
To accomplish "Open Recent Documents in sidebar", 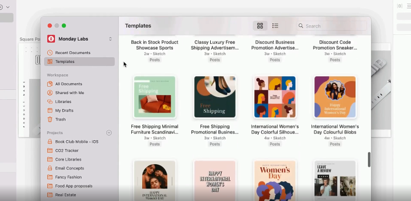I will point(79,53).
